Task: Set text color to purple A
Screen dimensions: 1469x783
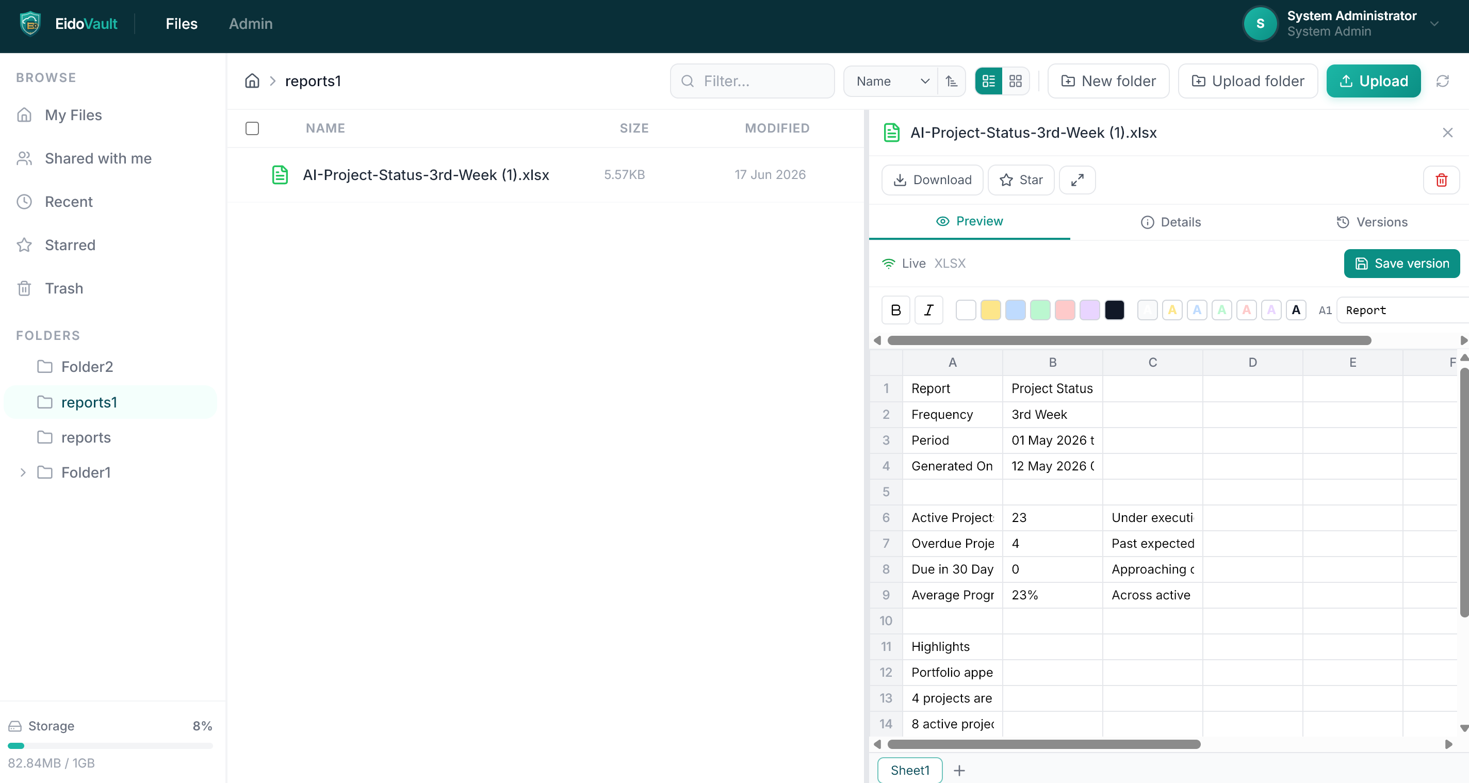Action: 1271,310
